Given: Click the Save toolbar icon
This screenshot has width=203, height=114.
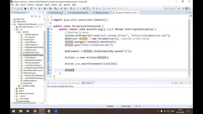Looking at the screenshot, I should pos(18,9).
